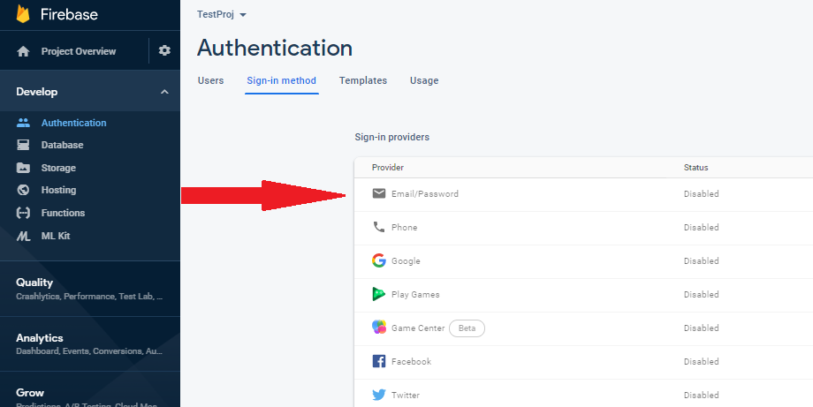Click the Storage folder icon in sidebar

pos(23,168)
